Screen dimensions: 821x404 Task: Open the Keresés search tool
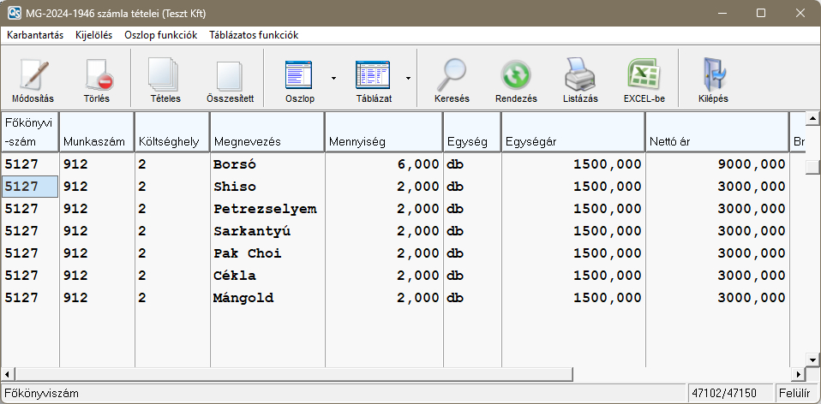(452, 77)
